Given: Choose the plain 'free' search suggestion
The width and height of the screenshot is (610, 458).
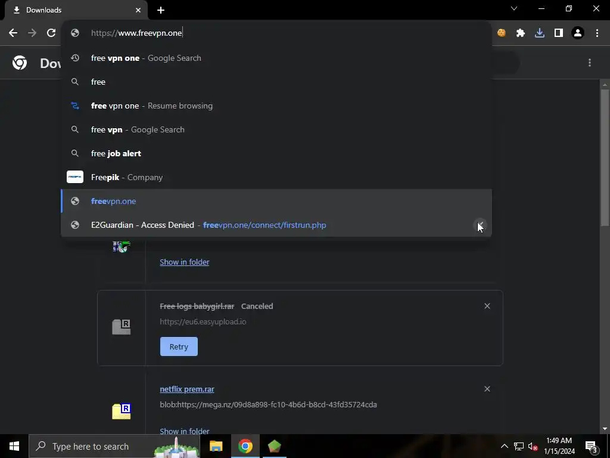Looking at the screenshot, I should point(276,82).
